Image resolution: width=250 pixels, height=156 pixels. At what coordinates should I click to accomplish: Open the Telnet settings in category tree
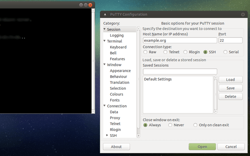(115, 124)
